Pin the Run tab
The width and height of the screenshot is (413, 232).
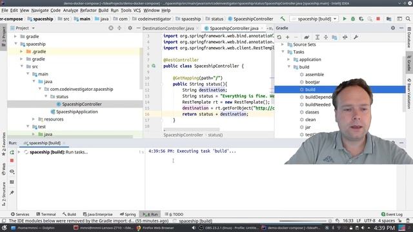coord(12,193)
